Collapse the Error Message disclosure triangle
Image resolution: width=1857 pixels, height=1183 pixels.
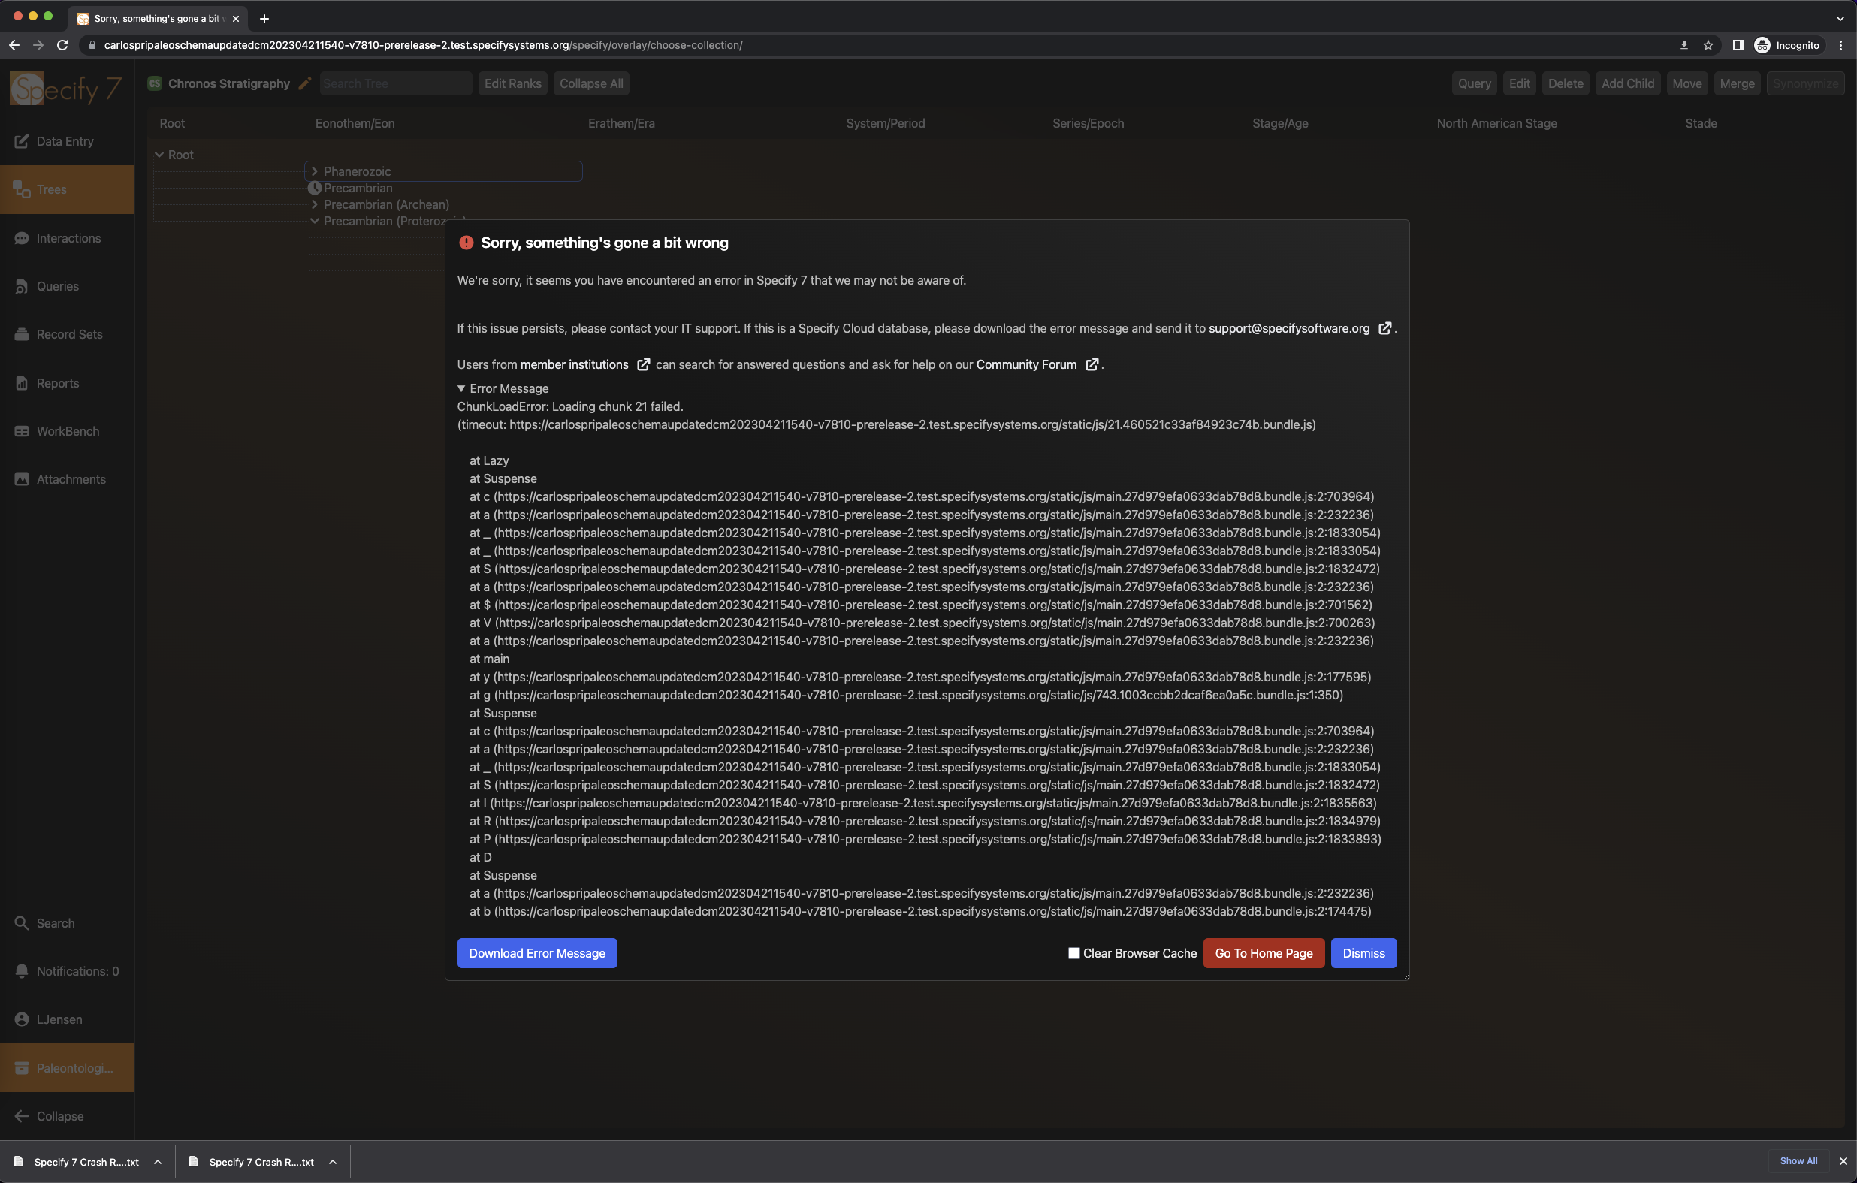point(461,388)
